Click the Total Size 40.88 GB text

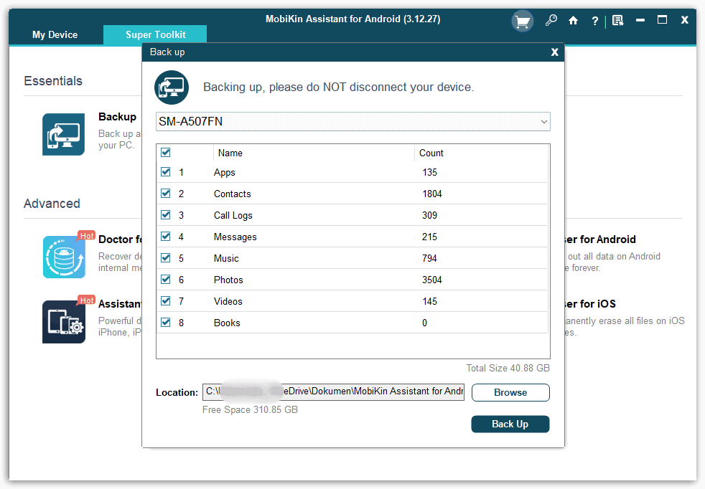pyautogui.click(x=508, y=369)
